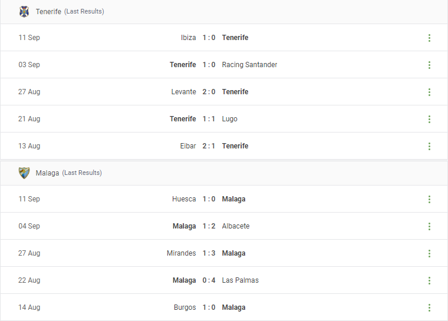
Task: Click Eibar team name
Action: pyautogui.click(x=188, y=146)
